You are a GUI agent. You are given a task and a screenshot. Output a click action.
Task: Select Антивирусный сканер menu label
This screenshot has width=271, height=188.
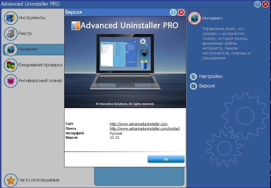[x=40, y=81]
